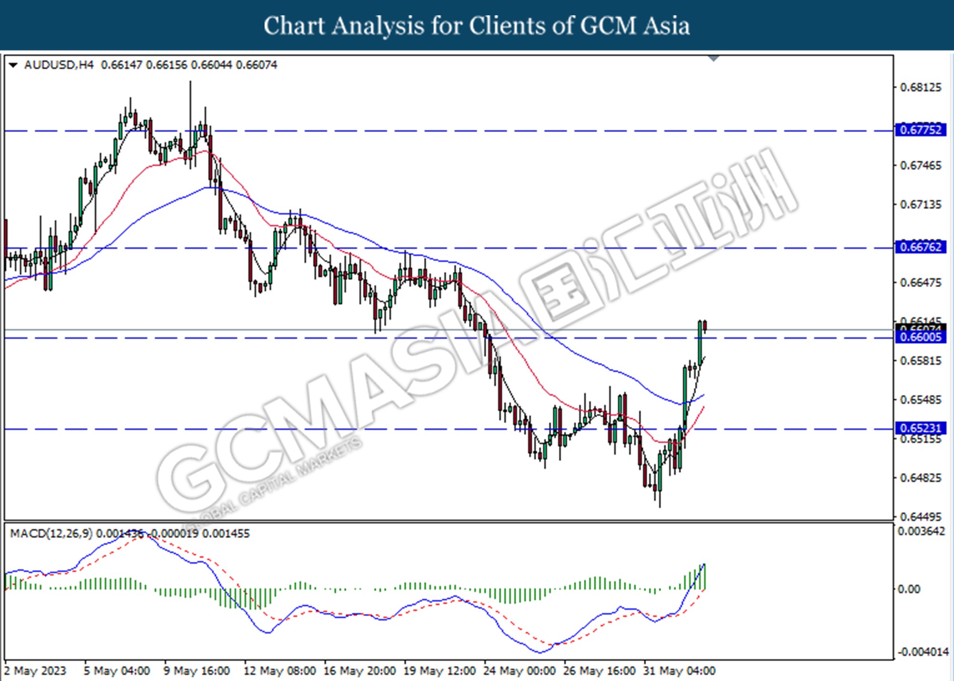Select the 0.66762 price level label
954x681 pixels.
click(x=921, y=247)
